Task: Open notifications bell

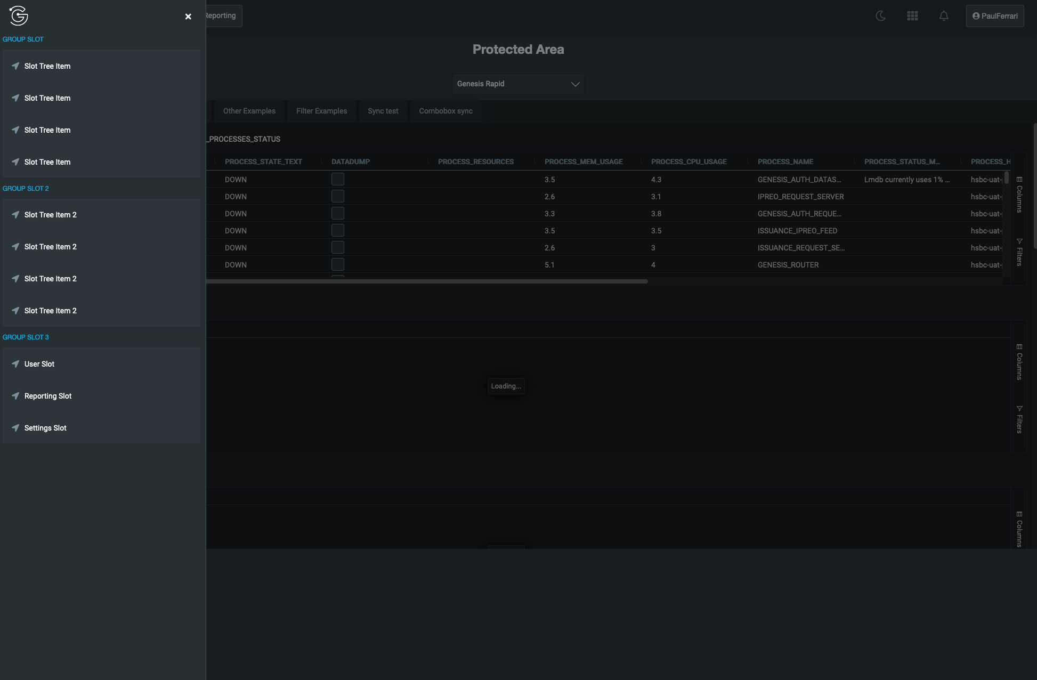Action: (x=944, y=16)
